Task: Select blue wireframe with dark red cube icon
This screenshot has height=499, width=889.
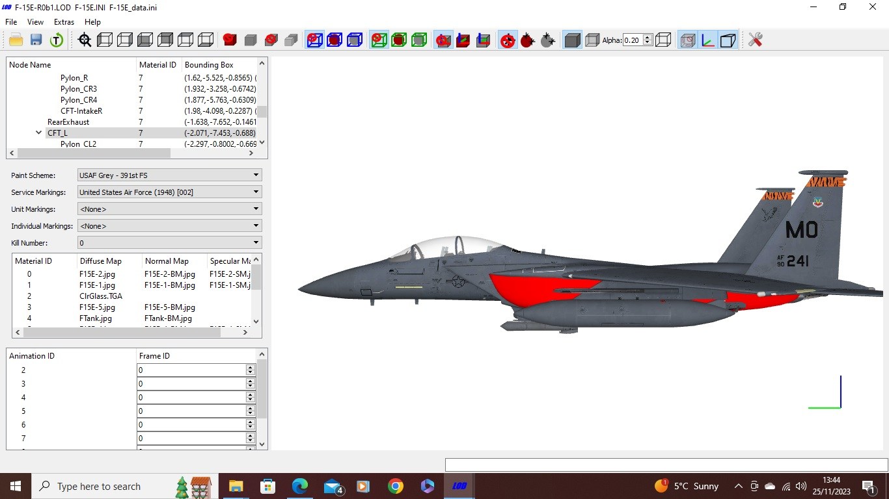Action: pyautogui.click(x=335, y=40)
